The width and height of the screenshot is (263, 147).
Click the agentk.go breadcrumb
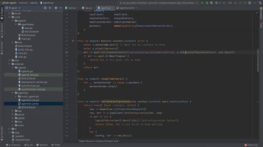pyautogui.click(x=47, y=3)
